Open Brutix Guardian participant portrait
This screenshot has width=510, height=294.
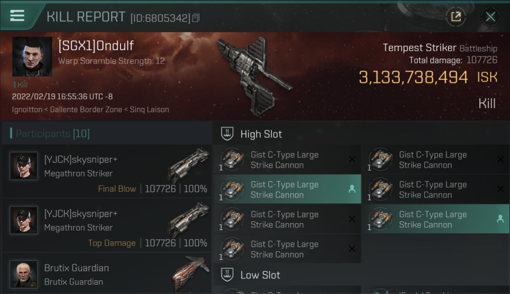coord(24,274)
